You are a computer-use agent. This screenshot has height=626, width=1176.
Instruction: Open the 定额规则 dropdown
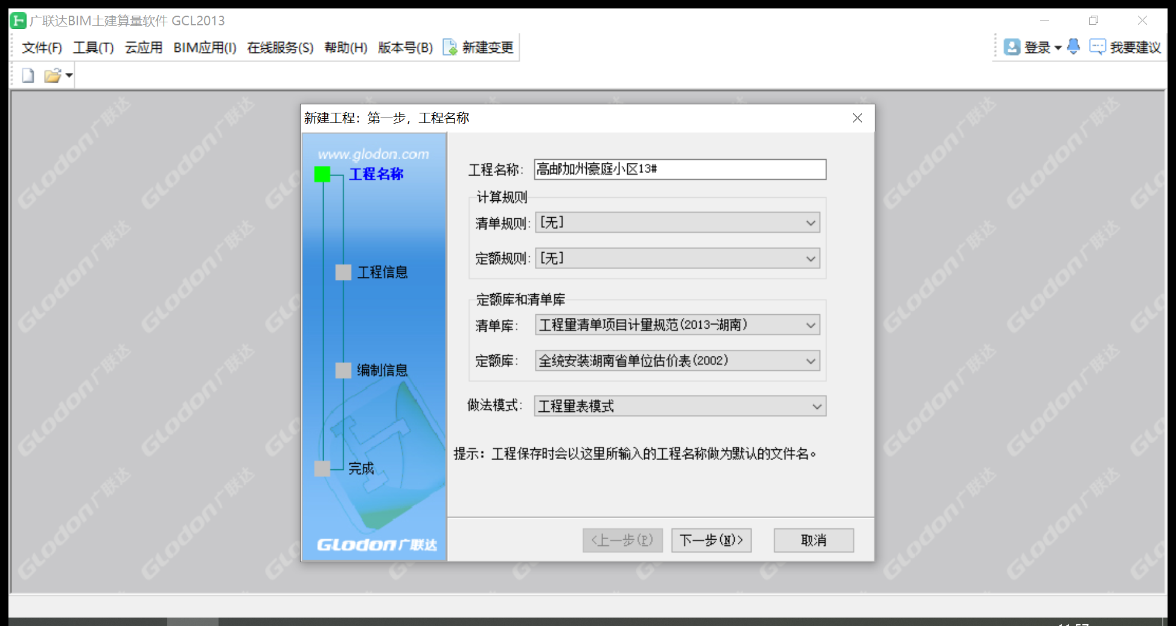click(677, 259)
